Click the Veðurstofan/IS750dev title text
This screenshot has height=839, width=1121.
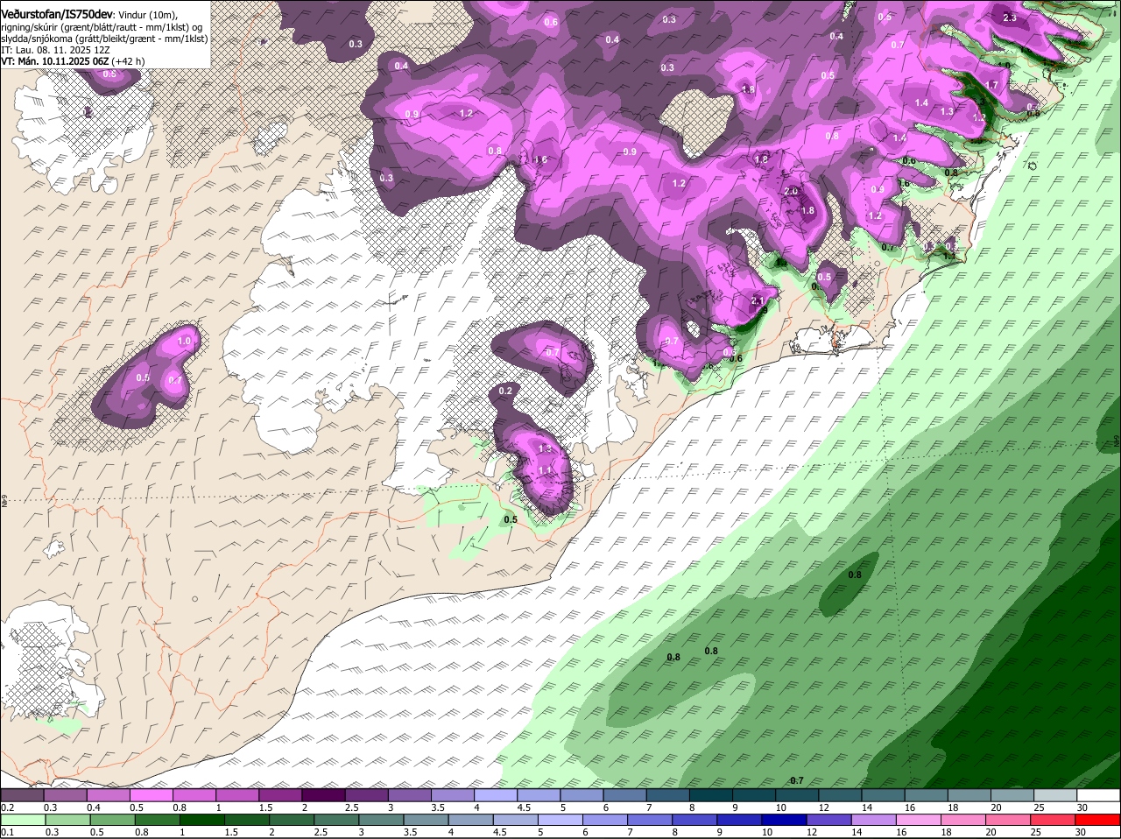pos(57,15)
